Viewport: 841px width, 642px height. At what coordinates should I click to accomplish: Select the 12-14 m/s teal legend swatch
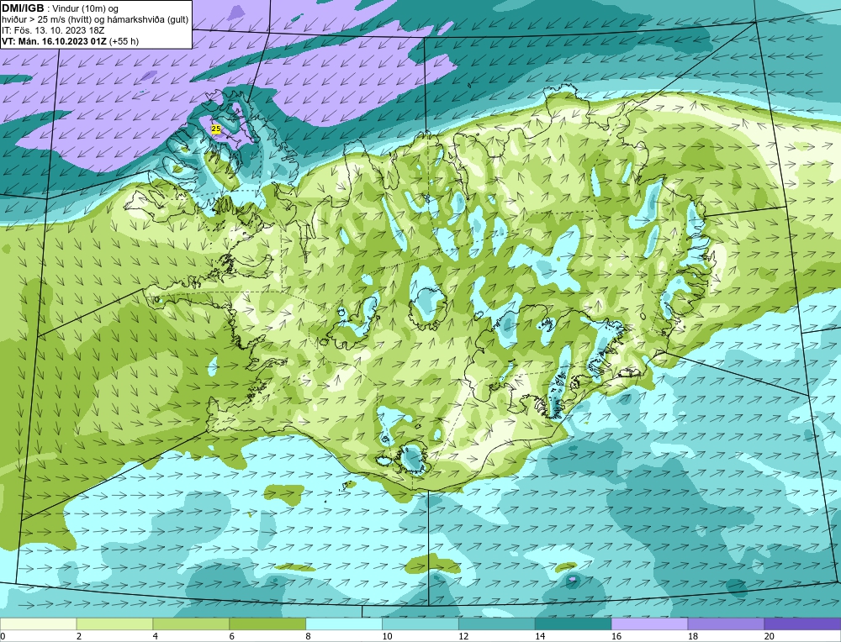497,624
